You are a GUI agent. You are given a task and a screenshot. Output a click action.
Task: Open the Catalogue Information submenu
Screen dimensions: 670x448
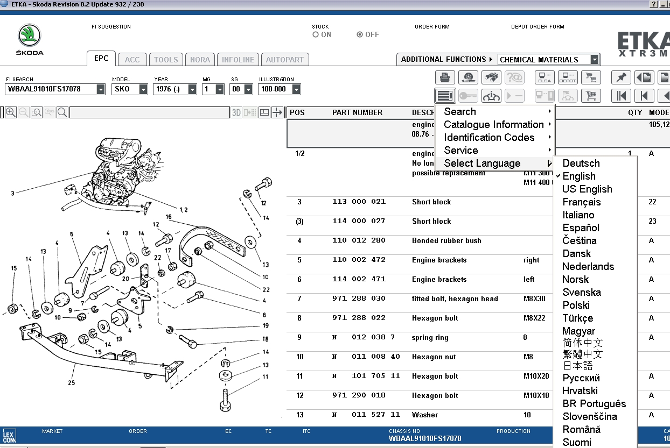[493, 125]
